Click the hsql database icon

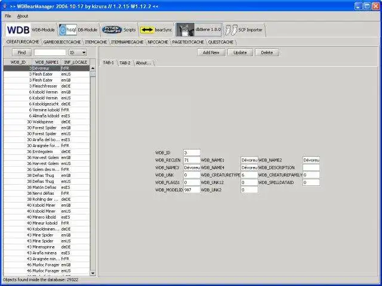coord(68,30)
